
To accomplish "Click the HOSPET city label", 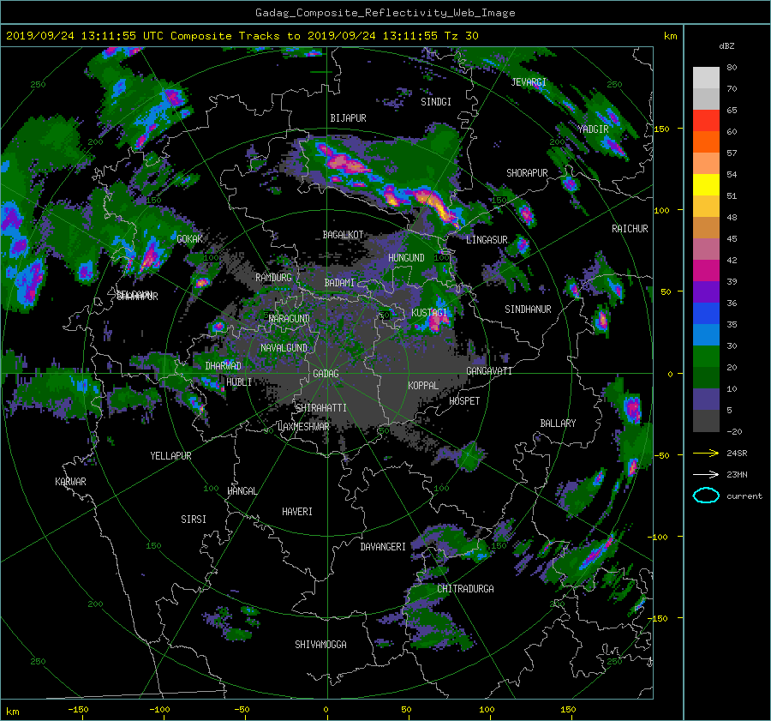I will [x=464, y=401].
